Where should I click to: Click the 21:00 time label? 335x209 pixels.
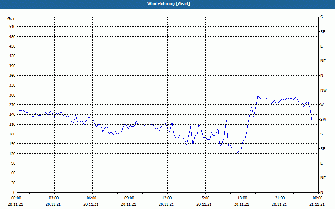pyautogui.click(x=280, y=198)
